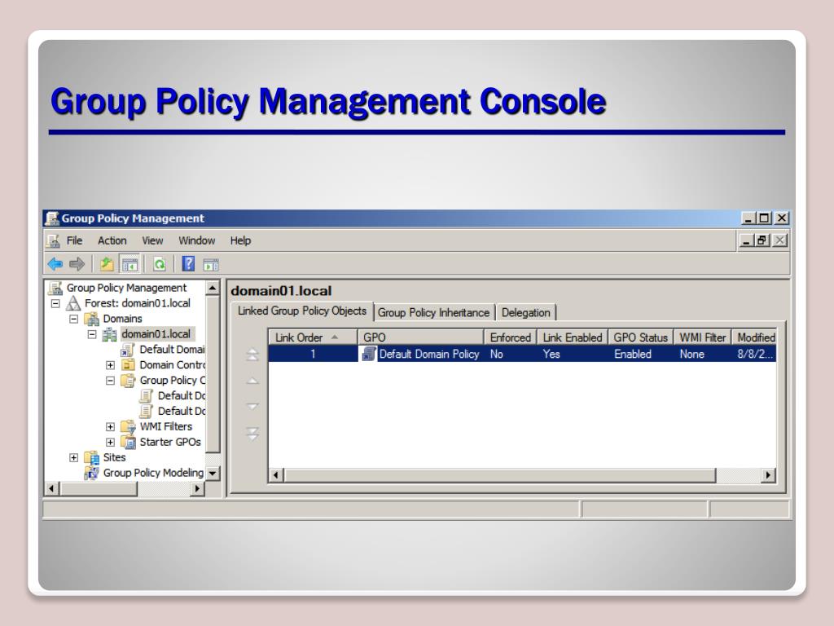Viewport: 834px width, 626px height.
Task: Expand the WMI Filters node
Action: (110, 426)
